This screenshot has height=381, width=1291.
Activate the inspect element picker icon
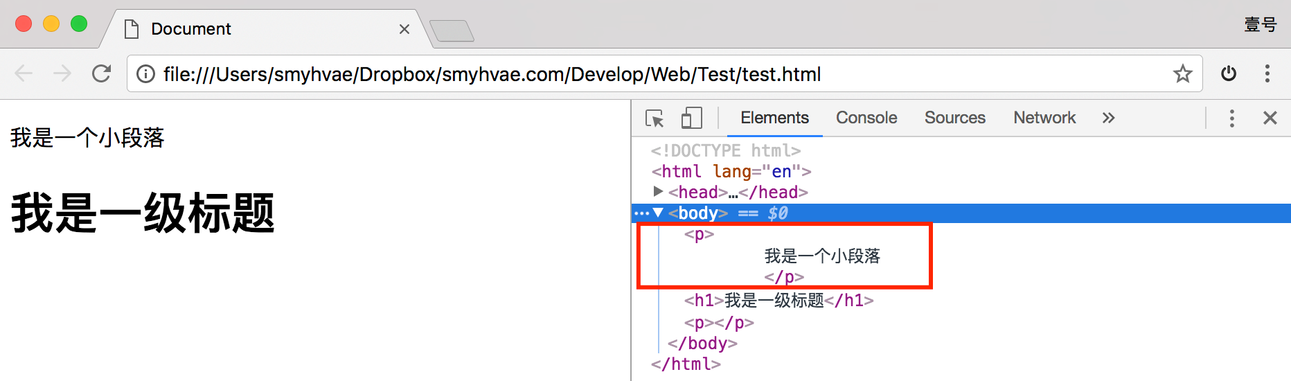point(655,118)
